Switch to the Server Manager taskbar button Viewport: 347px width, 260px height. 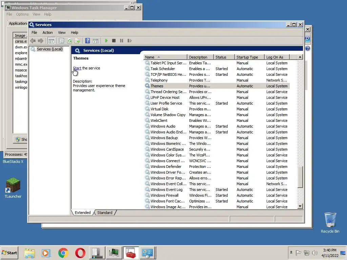pyautogui.click(x=97, y=253)
